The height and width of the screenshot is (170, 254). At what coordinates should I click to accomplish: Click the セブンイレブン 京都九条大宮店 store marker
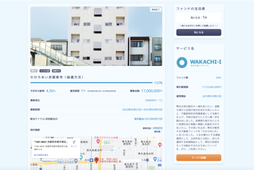coord(76,161)
